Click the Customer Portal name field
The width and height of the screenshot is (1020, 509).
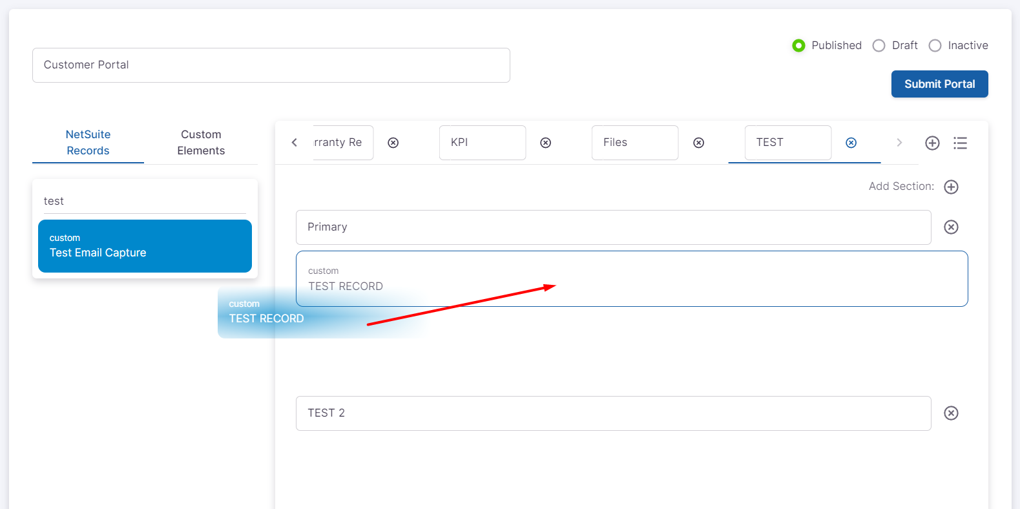pyautogui.click(x=271, y=65)
